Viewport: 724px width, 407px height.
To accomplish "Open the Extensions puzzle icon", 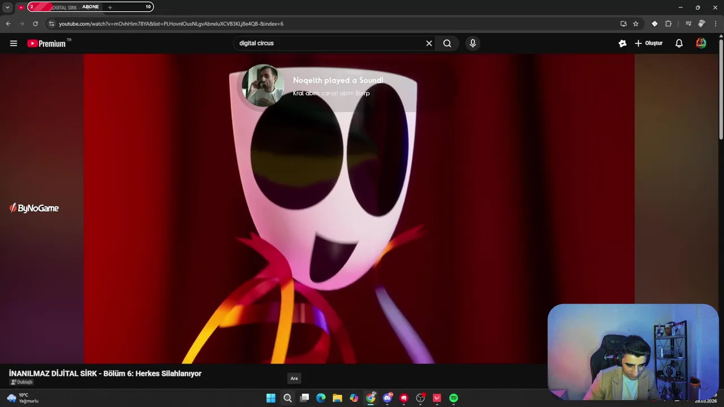I will pos(668,24).
